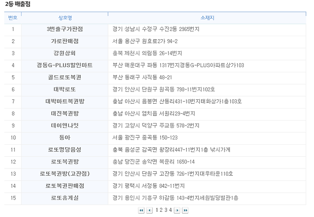Click address 충남 아산시 염치읍 서원리29-4번지
Screen dimensions: 314x217
154,114
